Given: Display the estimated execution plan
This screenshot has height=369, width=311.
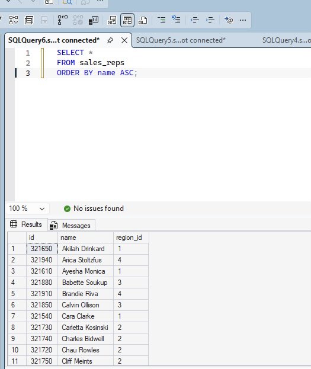Looking at the screenshot, I should [x=14, y=20].
